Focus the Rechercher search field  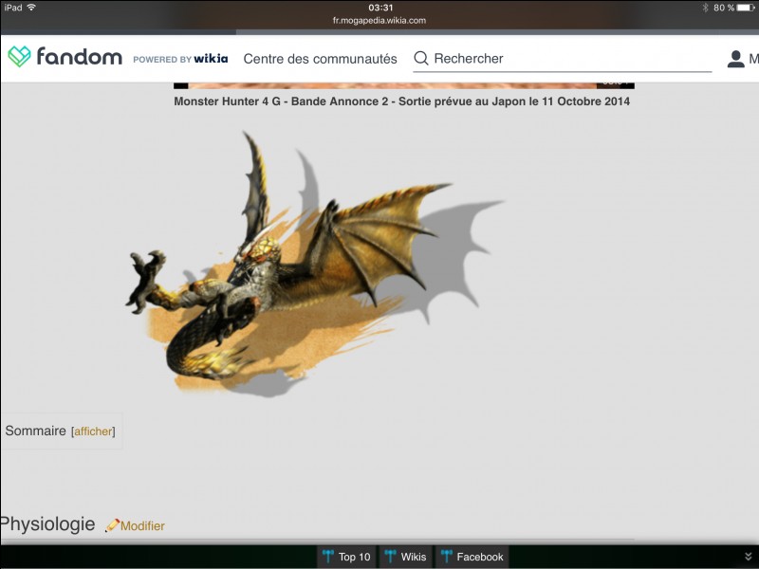(563, 59)
